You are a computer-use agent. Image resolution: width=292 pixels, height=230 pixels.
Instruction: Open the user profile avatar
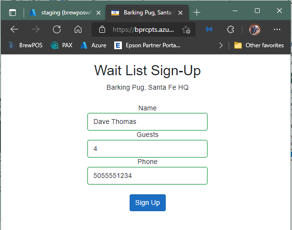(x=254, y=29)
